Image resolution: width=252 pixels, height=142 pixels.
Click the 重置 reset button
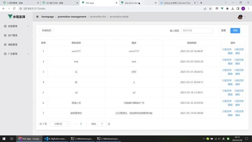pyautogui.click(x=223, y=30)
